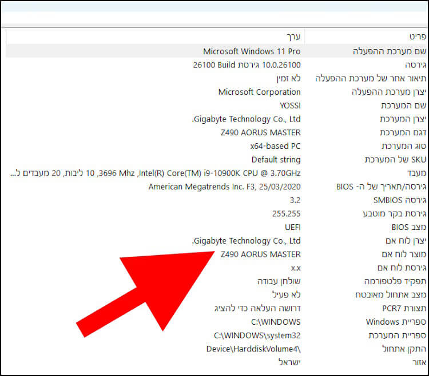
Task: Select the Intel Core i9-10900K CPU value
Action: (156, 173)
